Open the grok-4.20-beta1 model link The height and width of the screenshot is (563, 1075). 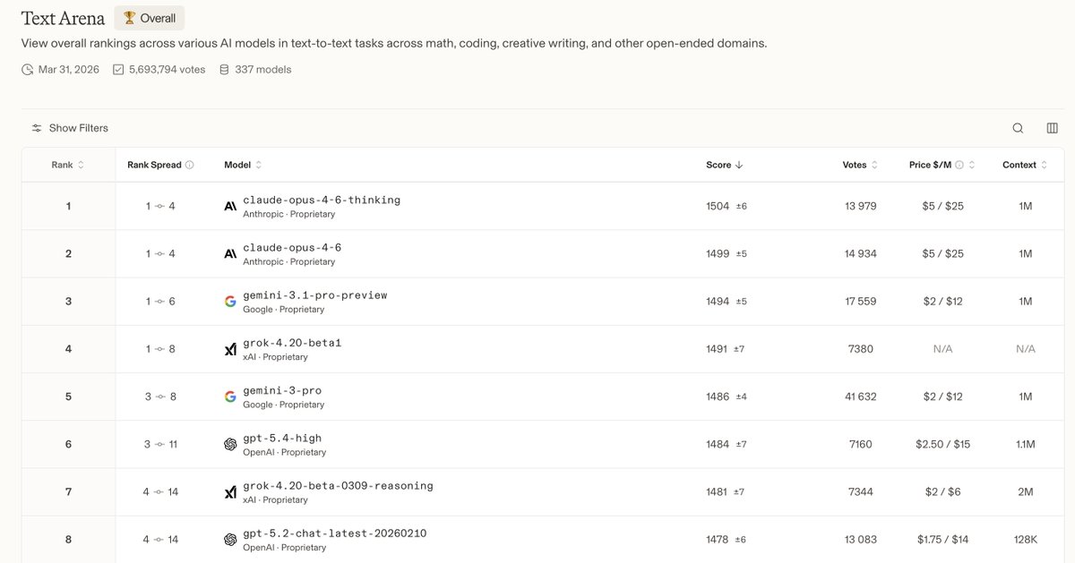pyautogui.click(x=292, y=343)
